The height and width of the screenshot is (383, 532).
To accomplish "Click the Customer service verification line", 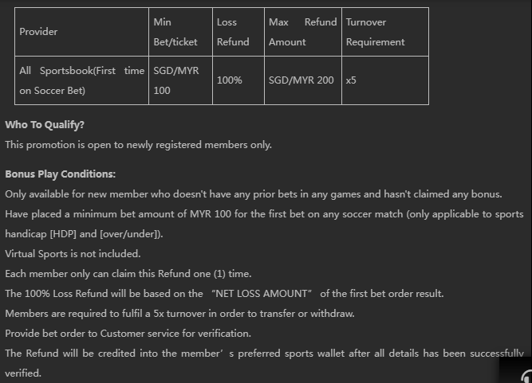I will tap(128, 334).
